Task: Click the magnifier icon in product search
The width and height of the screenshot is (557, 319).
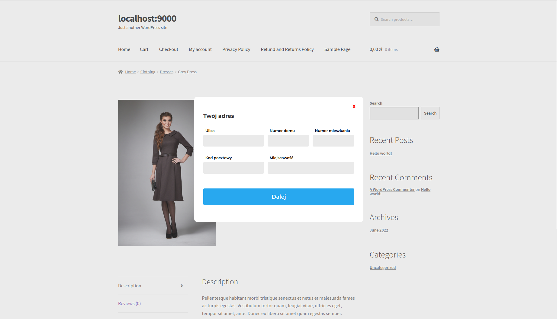Action: 376,19
